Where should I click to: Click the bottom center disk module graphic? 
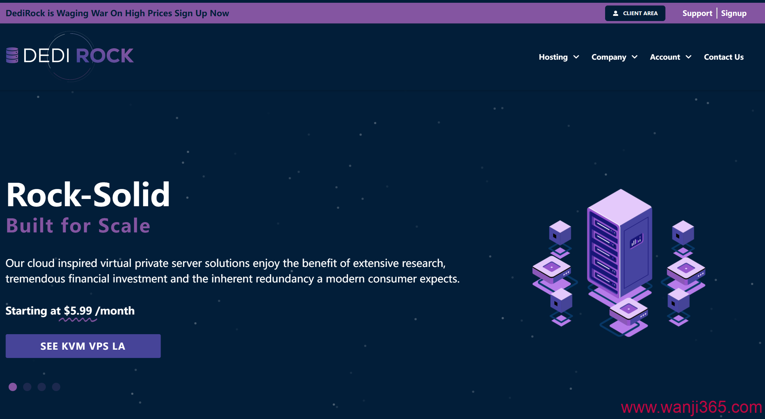629,311
